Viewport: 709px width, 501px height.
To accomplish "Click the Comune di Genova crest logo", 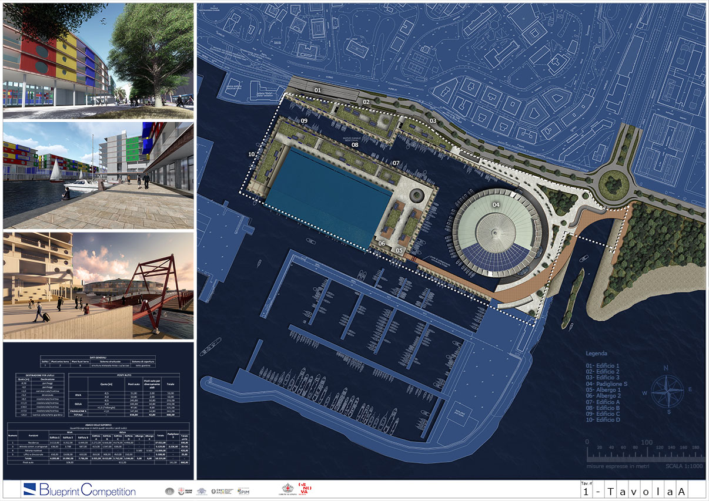I will tap(287, 489).
